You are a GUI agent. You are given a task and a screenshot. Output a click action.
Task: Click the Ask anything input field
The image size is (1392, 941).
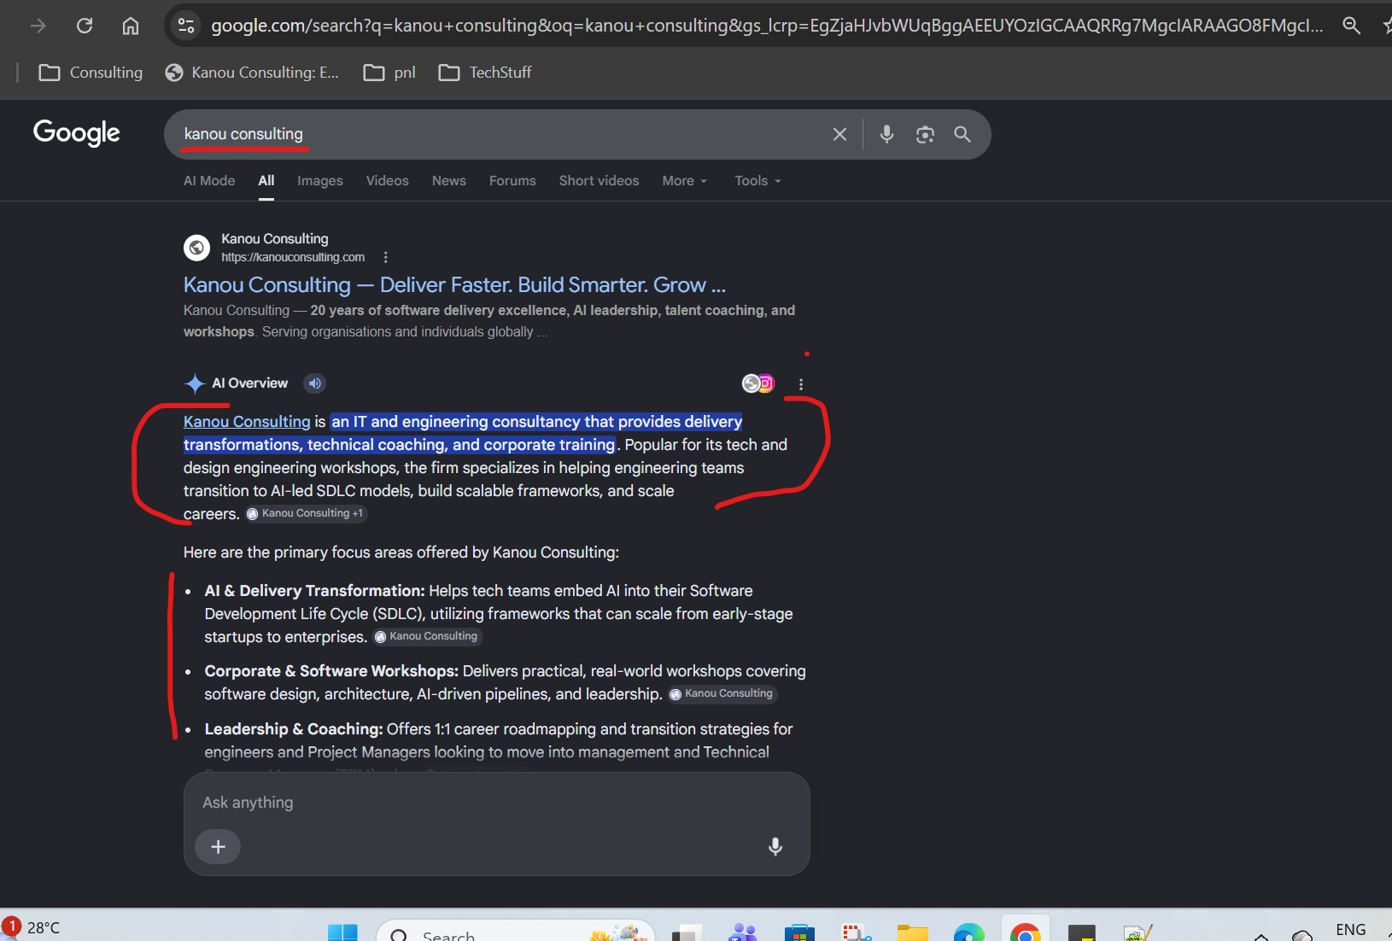(495, 803)
